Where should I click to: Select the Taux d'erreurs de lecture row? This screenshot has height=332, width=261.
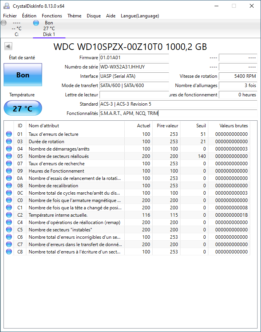click(127, 134)
